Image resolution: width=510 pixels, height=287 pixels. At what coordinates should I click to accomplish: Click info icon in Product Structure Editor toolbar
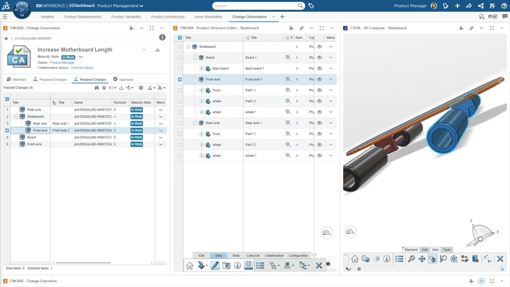pyautogui.click(x=237, y=266)
